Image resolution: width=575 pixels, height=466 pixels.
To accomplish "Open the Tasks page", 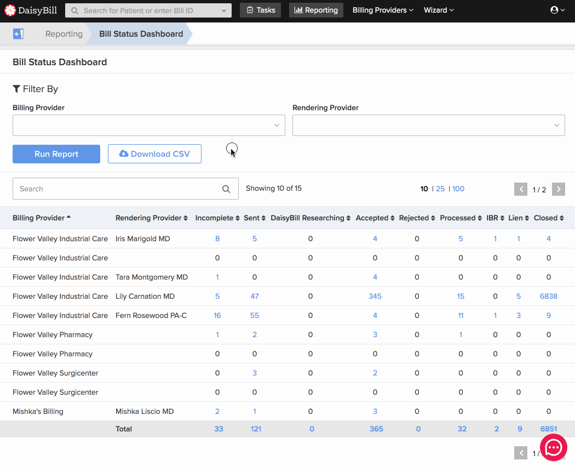I will coord(260,10).
